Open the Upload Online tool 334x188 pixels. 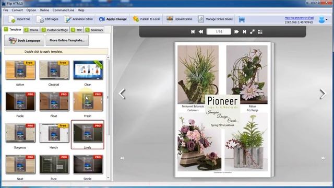[x=179, y=19]
